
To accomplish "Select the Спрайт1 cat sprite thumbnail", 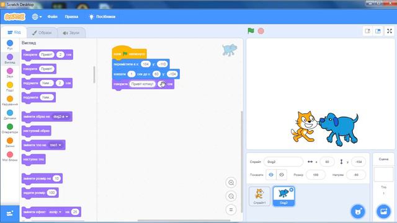I will 259,196.
